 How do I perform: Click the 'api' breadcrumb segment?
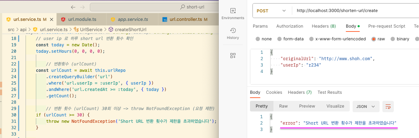click(x=23, y=29)
